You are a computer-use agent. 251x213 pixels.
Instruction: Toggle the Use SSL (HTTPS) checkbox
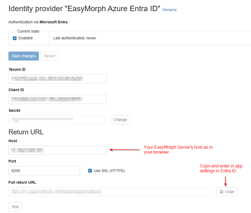click(90, 171)
